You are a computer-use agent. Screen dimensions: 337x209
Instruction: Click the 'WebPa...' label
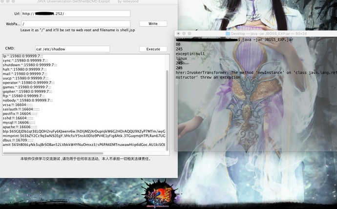pos(13,24)
